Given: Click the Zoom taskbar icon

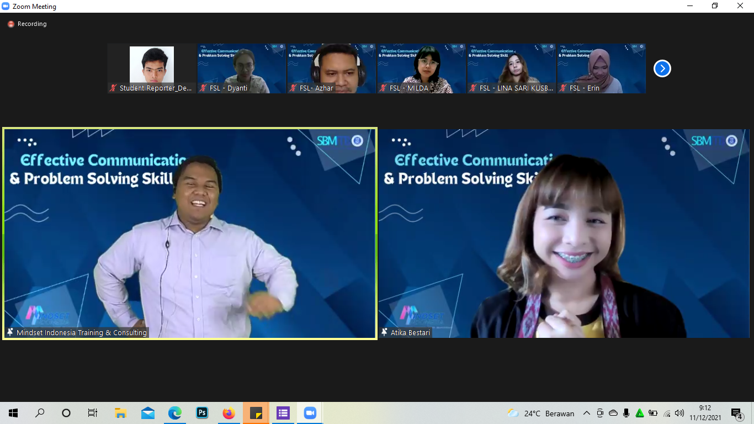Looking at the screenshot, I should pos(310,413).
